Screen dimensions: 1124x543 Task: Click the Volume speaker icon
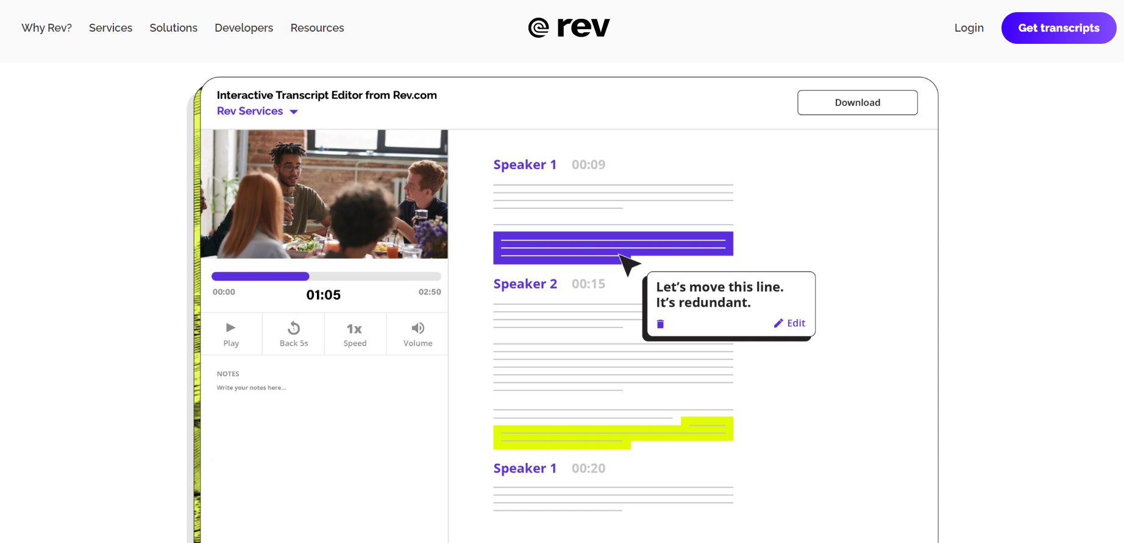point(418,328)
